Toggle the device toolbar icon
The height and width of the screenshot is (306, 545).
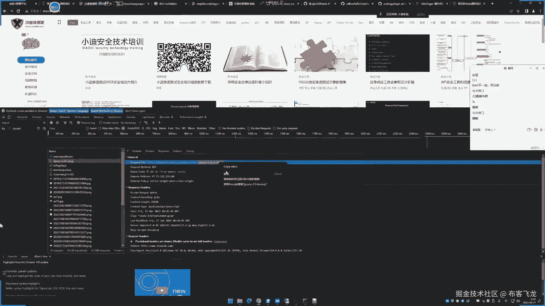point(9,117)
